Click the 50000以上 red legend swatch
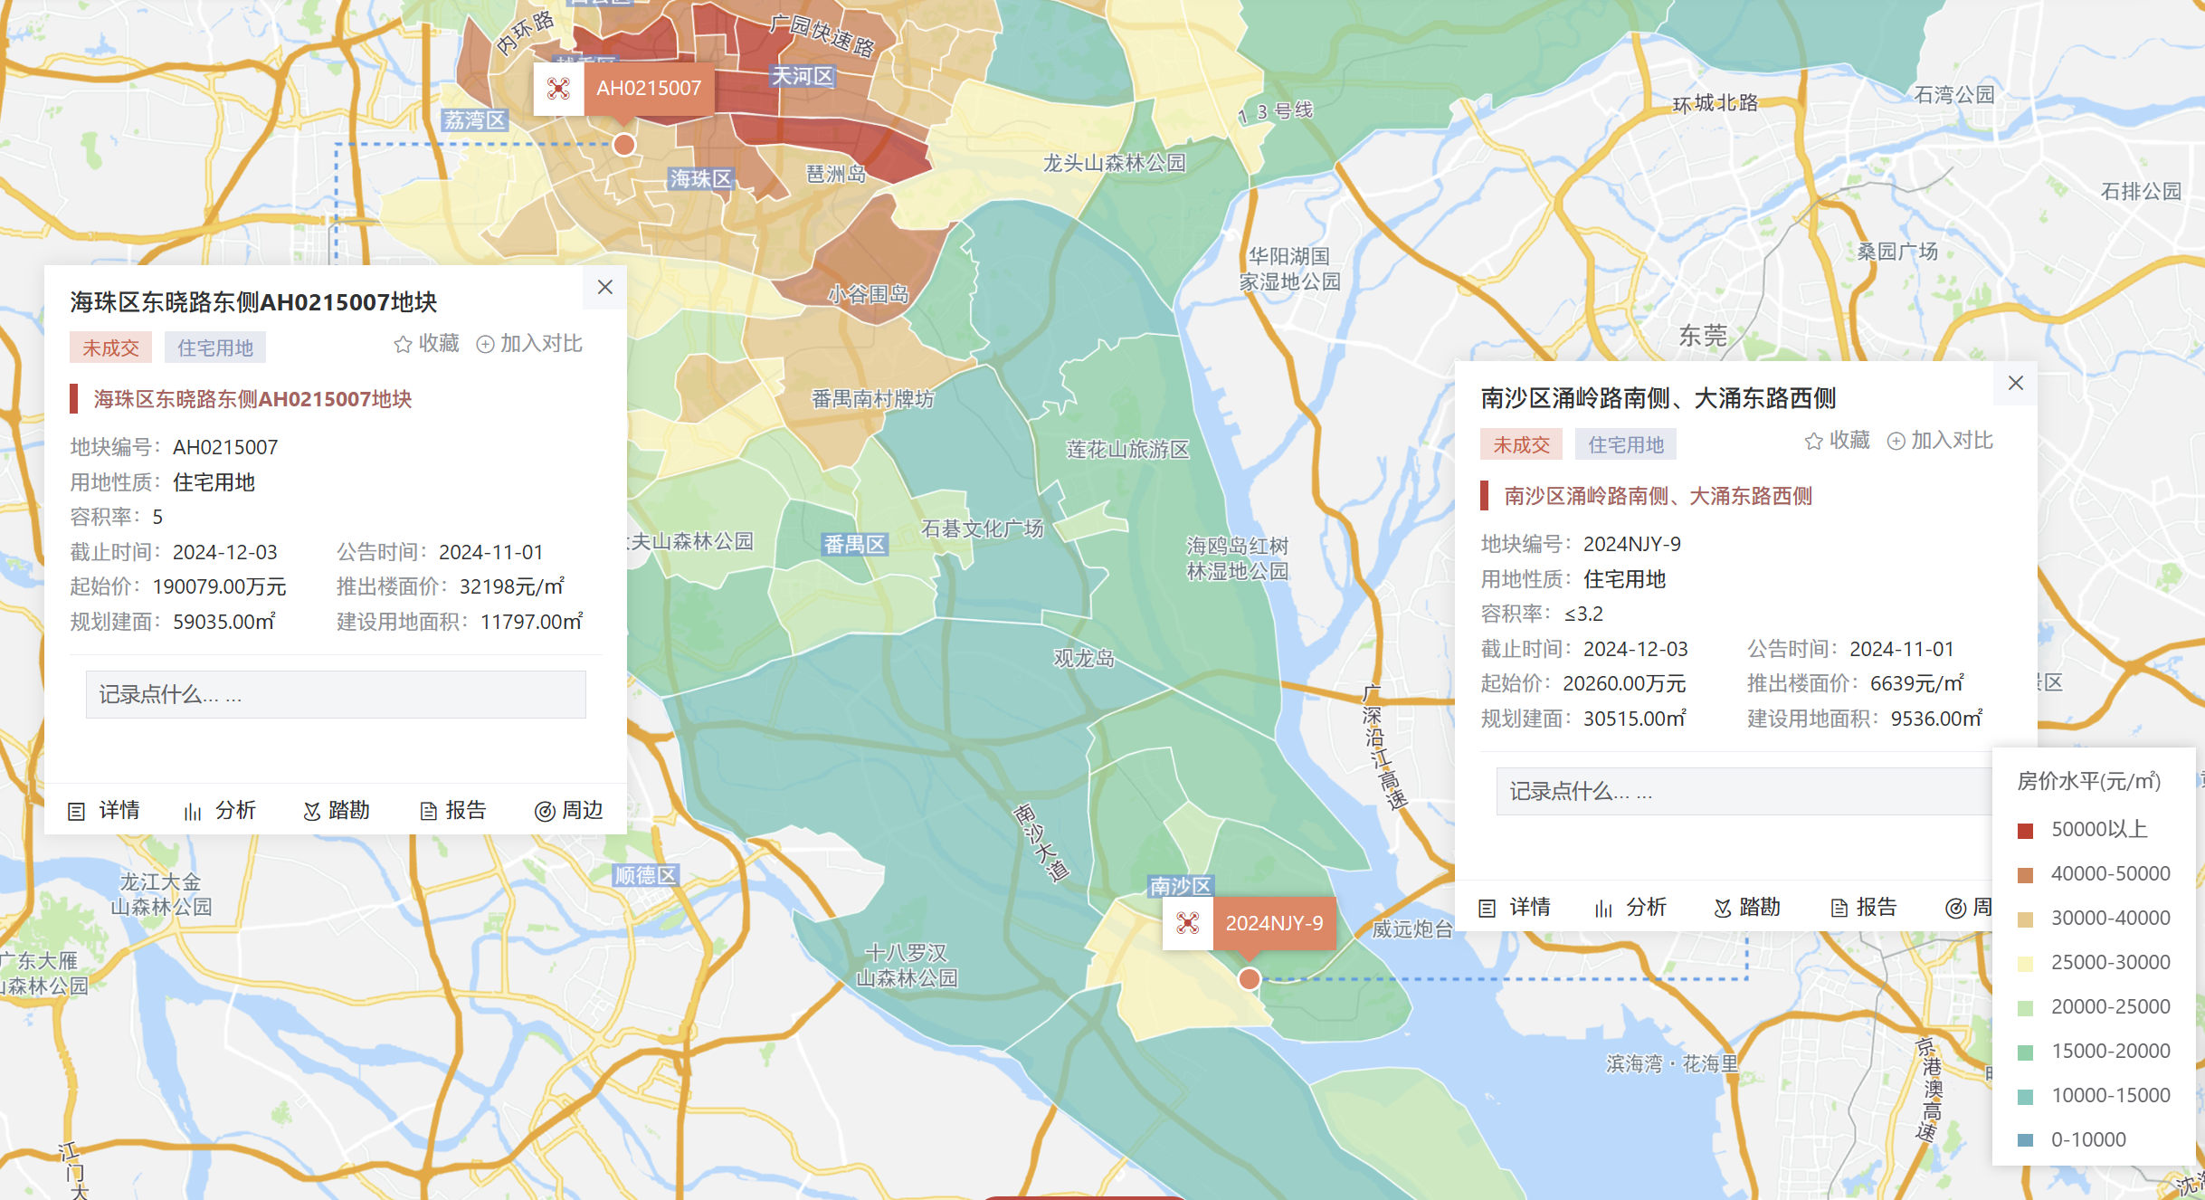The width and height of the screenshot is (2205, 1200). click(x=2026, y=830)
